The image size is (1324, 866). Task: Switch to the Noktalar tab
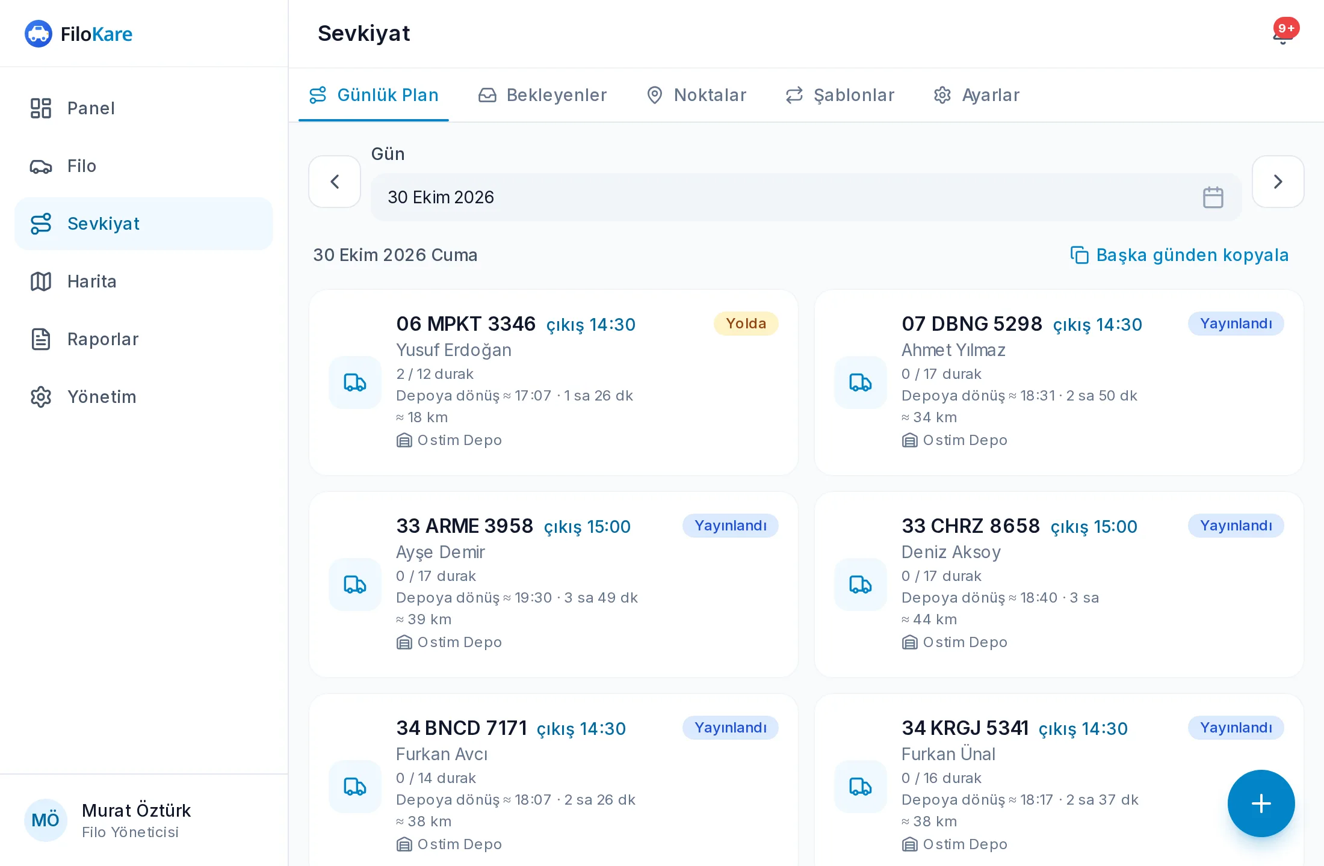pos(696,95)
